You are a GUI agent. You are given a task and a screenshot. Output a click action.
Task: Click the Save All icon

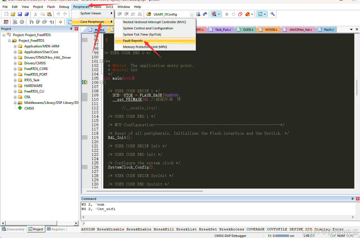click(27, 14)
